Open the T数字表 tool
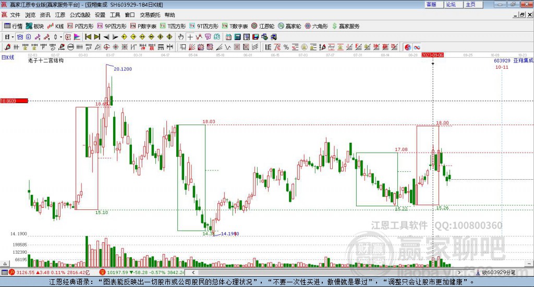Viewport: 534px width, 287px height. (235, 26)
